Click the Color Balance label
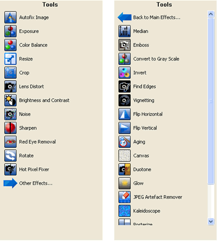This screenshot has height=241, width=217. coord(33,45)
